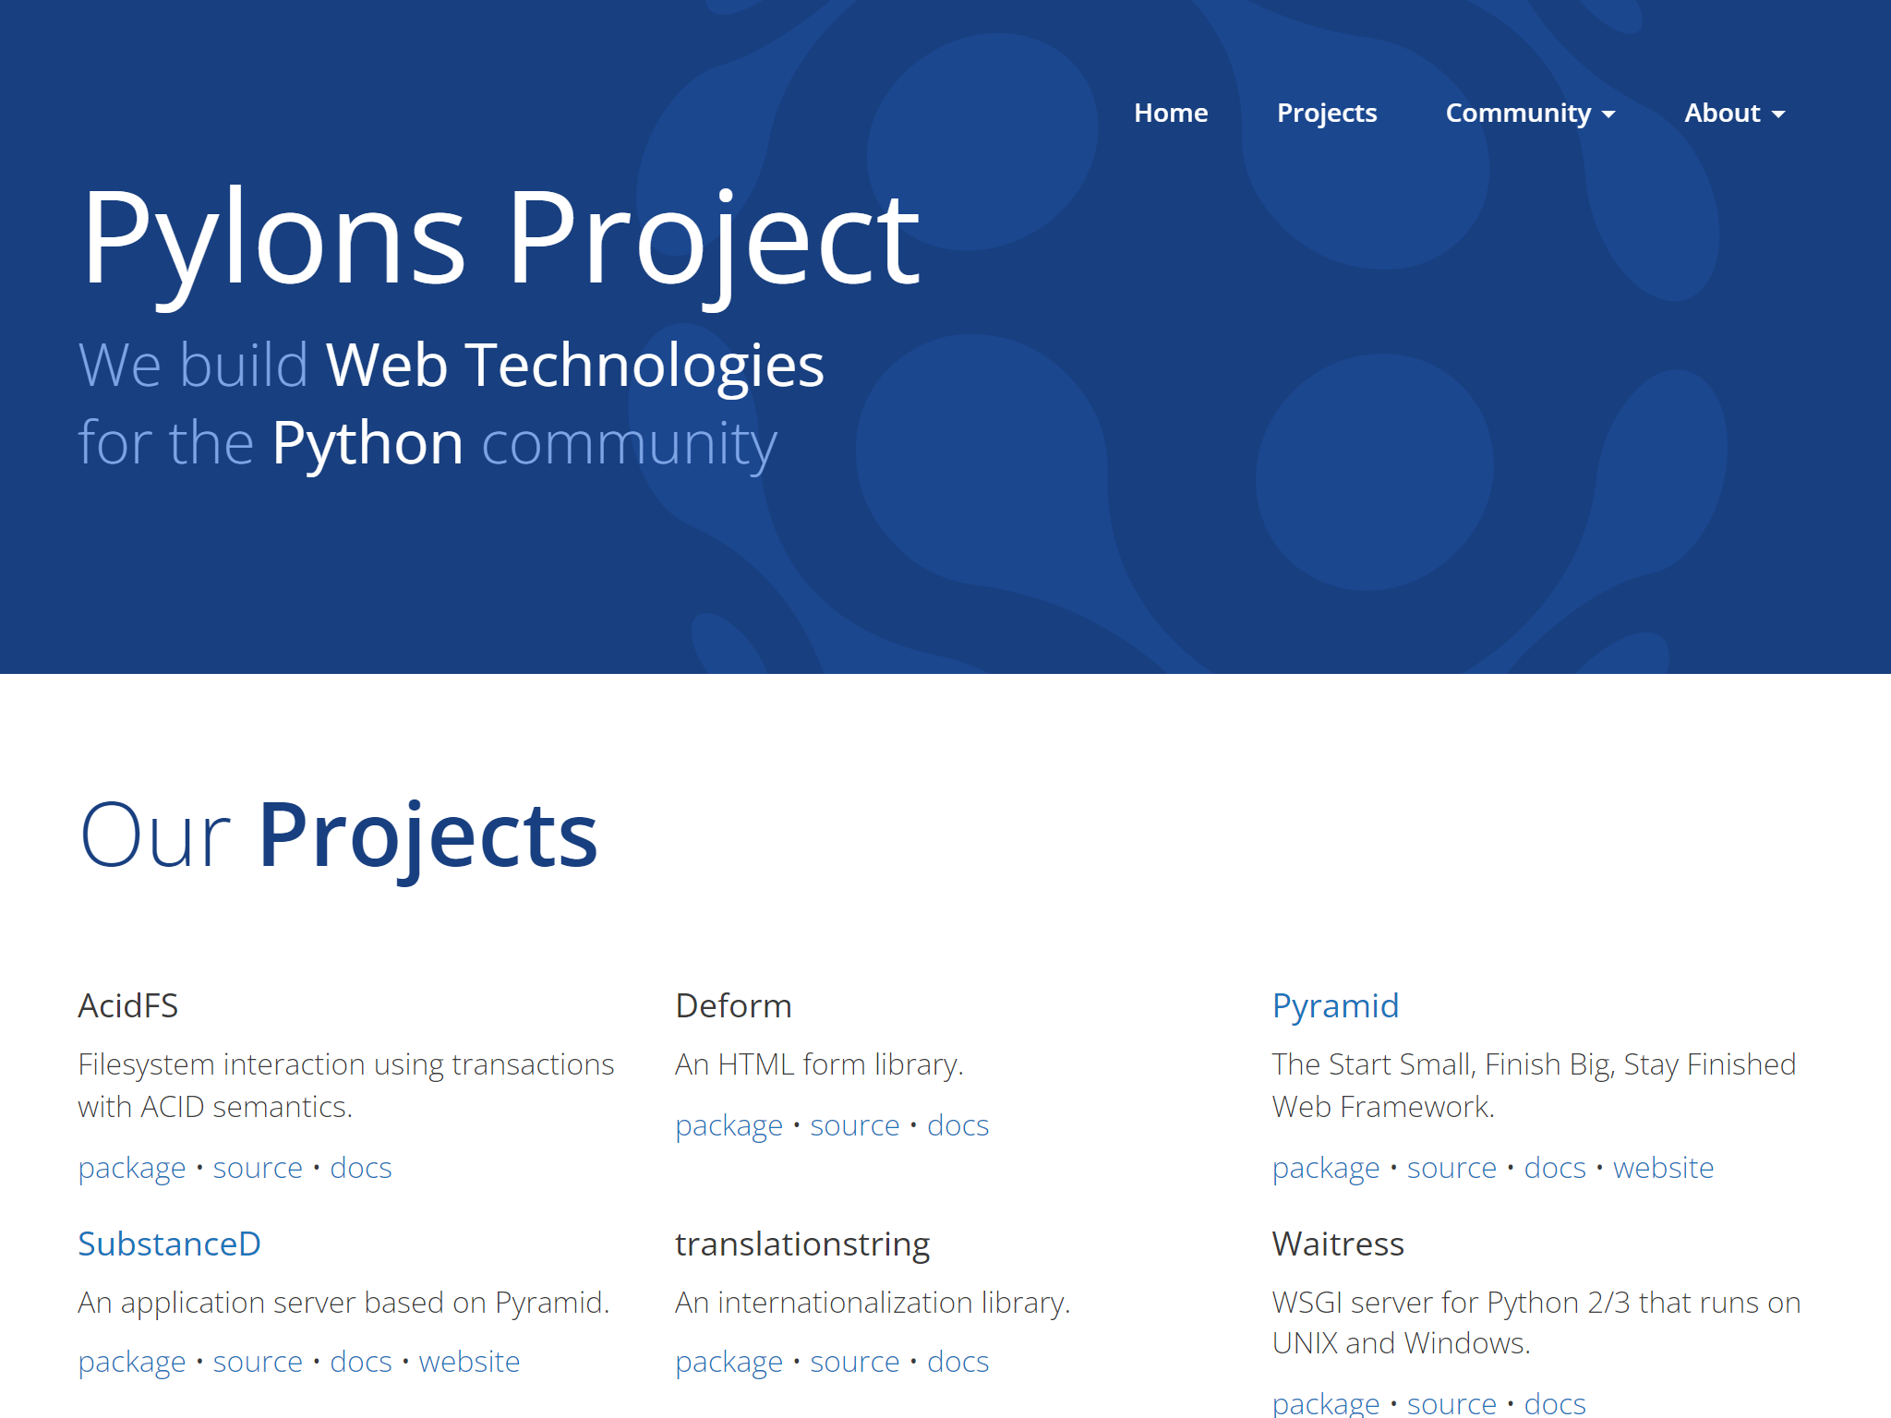Open the SubstanceD website link
The image size is (1891, 1418).
point(469,1361)
